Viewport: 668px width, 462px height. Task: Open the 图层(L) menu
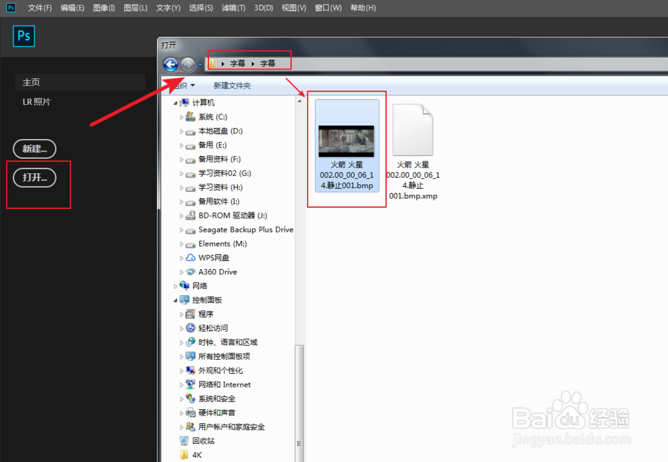point(136,7)
